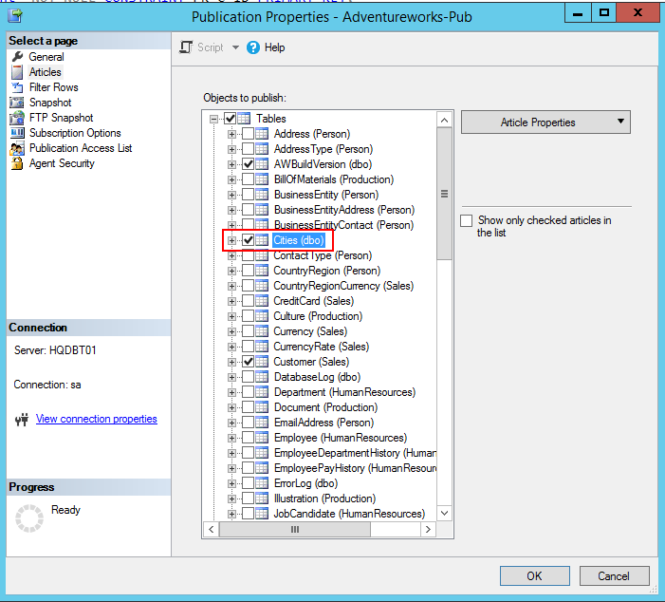Click the Agent Security padlock icon
The image size is (665, 602).
[x=17, y=163]
